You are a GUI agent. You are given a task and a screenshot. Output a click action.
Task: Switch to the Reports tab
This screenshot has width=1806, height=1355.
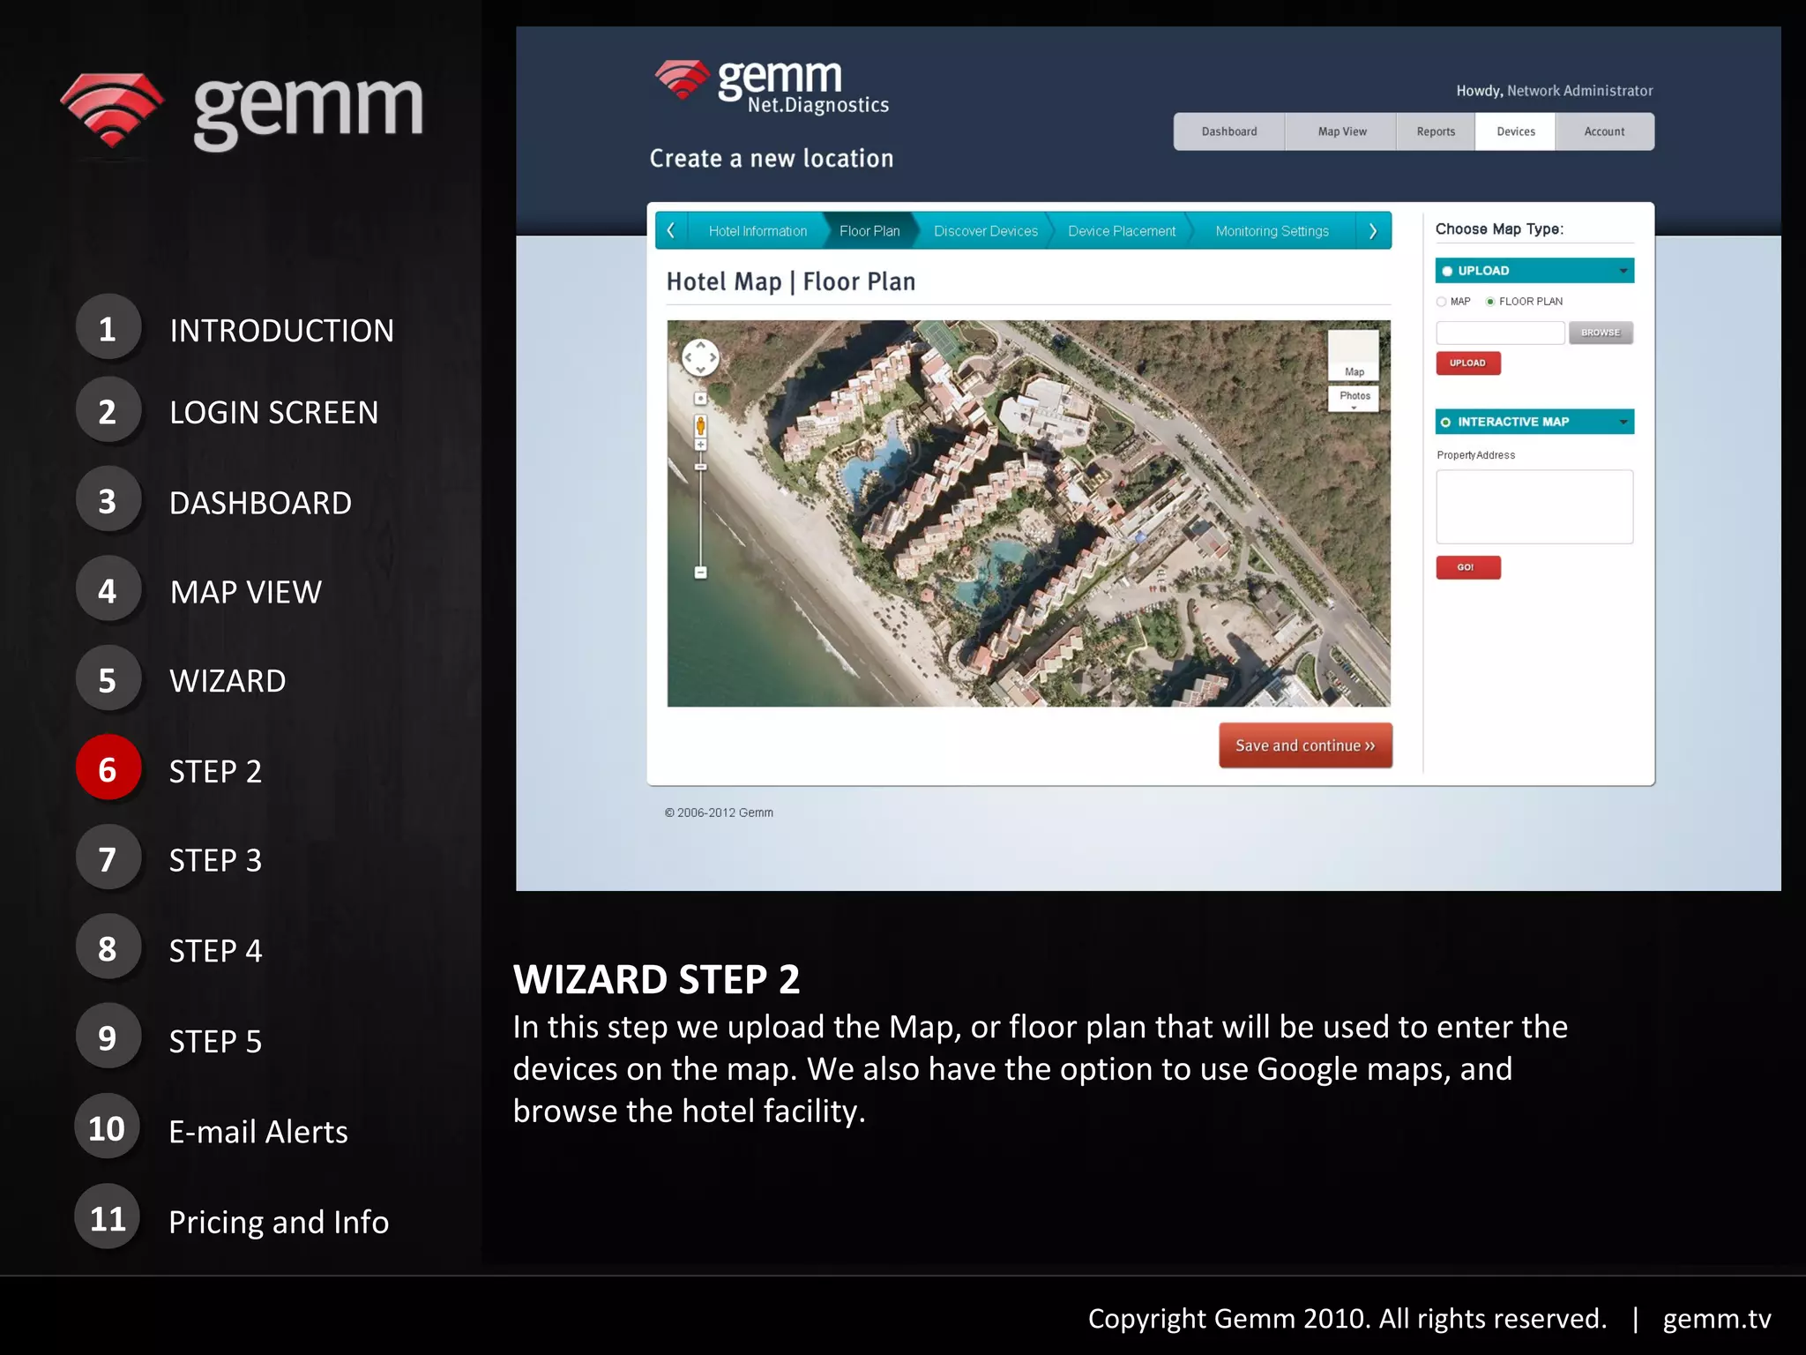coord(1435,132)
